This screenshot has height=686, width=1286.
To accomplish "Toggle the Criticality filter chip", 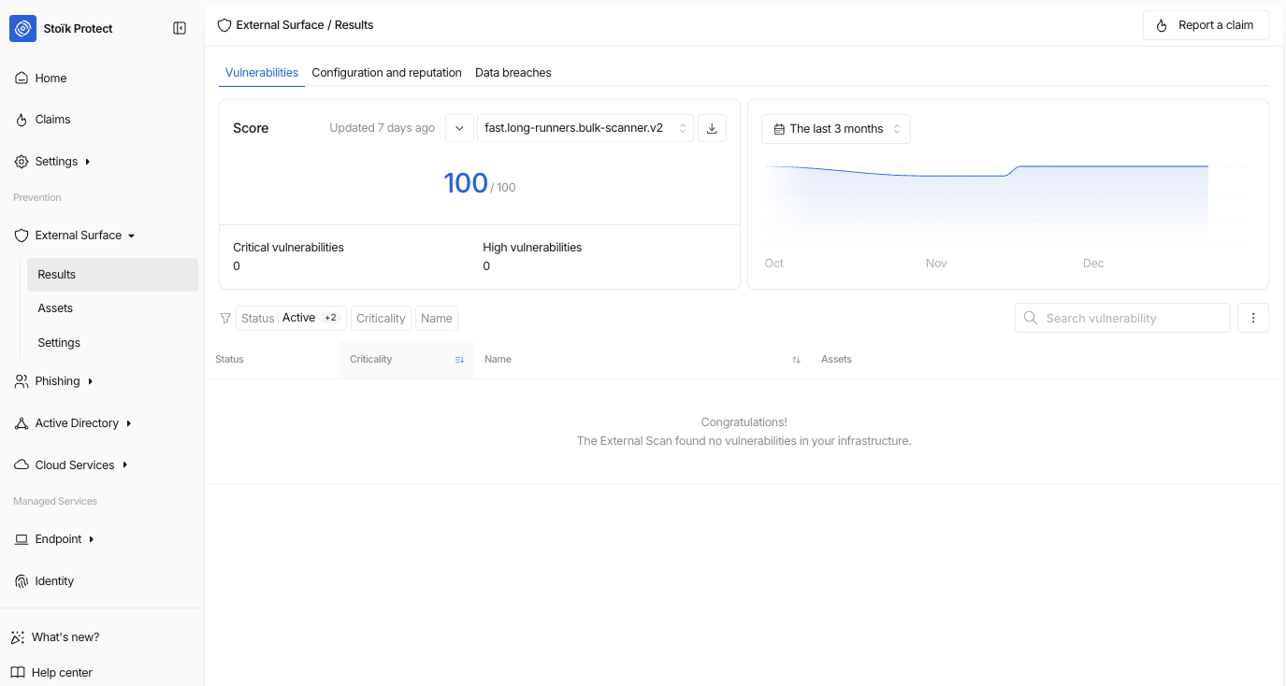I will 381,318.
